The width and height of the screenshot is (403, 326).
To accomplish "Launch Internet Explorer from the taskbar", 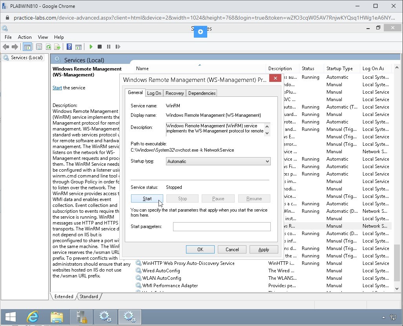I will [33, 317].
